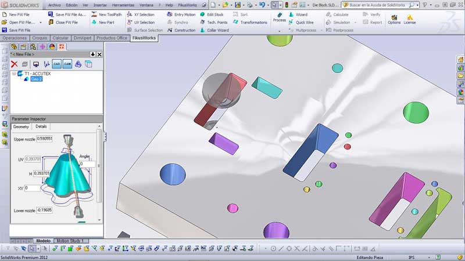Expand the Open FW File dropdown arrow
The height and width of the screenshot is (261, 465).
[41, 23]
